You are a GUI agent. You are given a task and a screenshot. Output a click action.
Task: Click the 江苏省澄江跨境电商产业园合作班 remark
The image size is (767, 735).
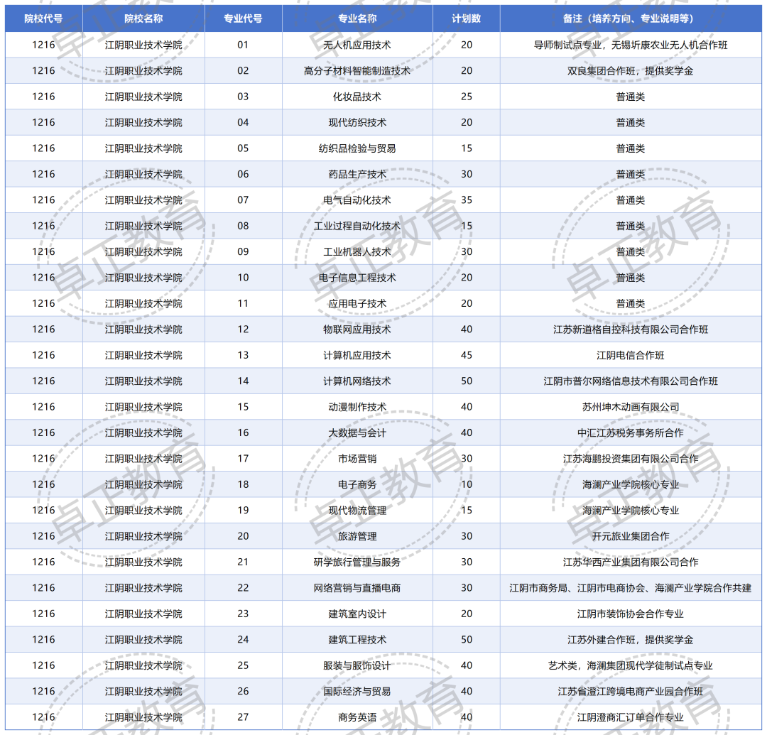point(631,692)
